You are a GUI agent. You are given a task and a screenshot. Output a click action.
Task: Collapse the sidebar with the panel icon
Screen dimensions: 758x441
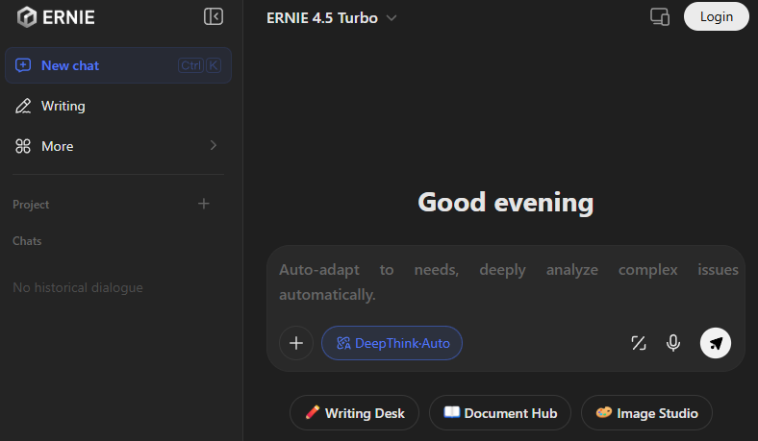coord(214,16)
